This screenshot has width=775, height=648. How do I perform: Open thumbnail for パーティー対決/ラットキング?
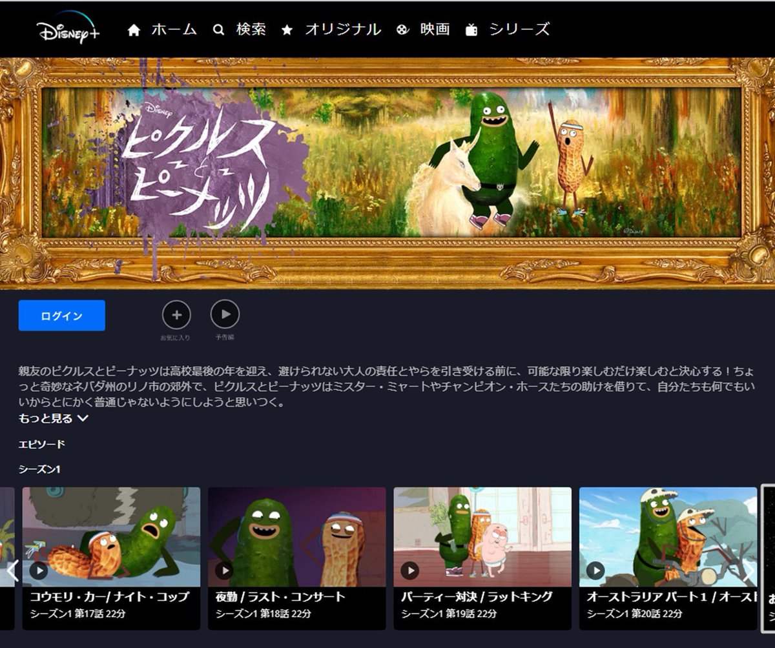tap(482, 537)
